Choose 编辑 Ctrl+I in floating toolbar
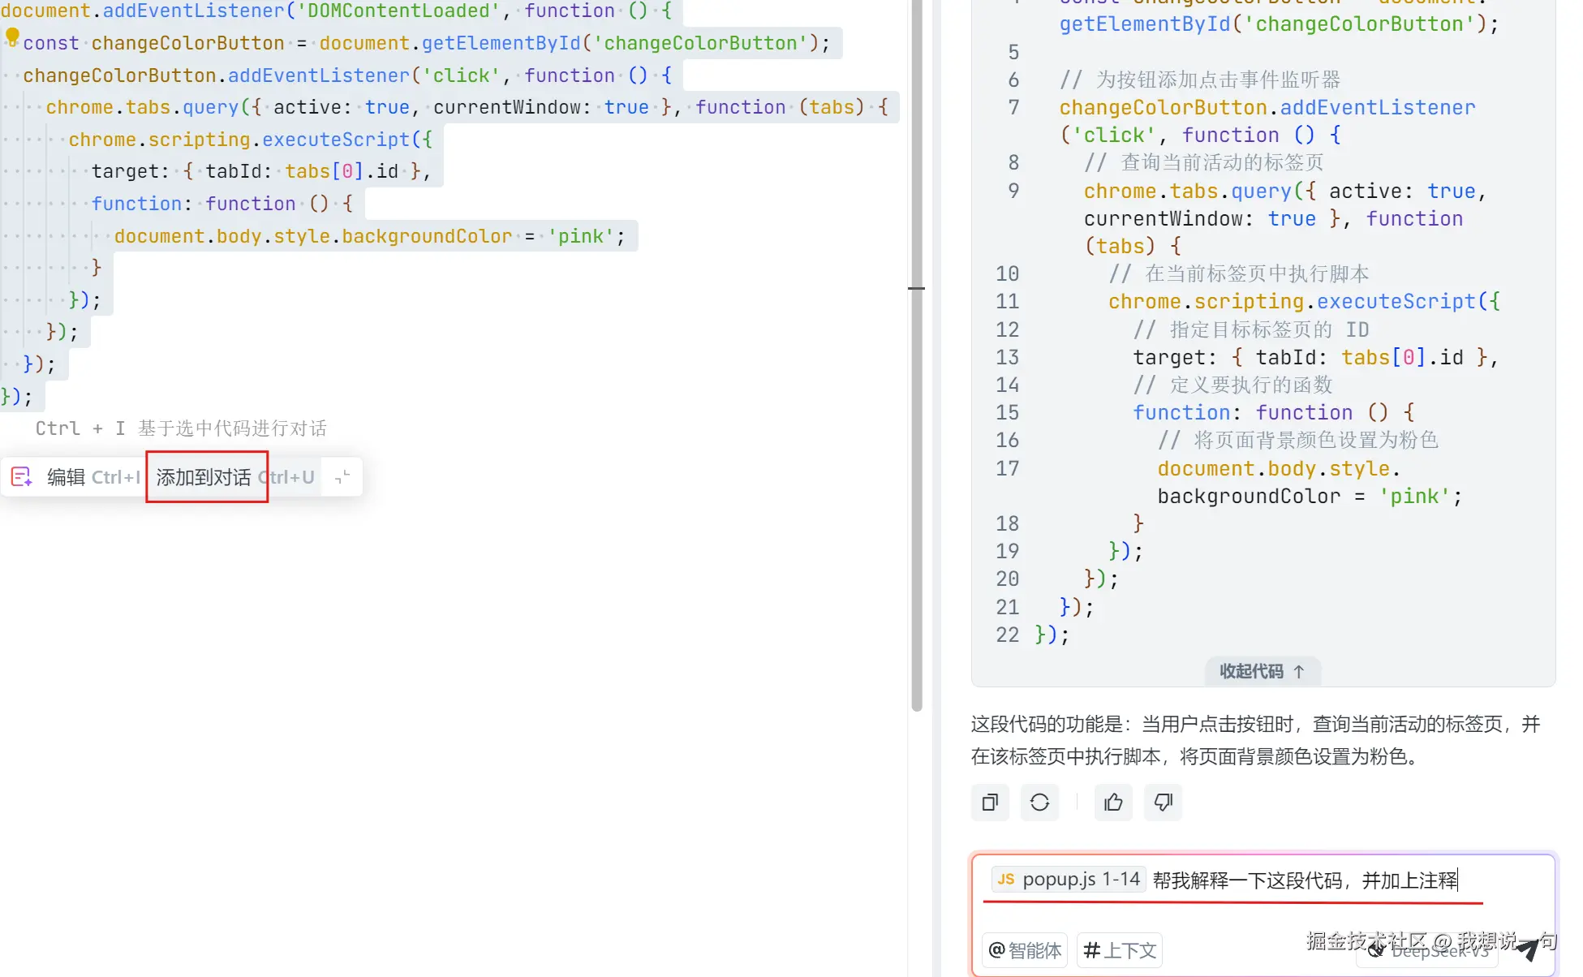1583x977 pixels. click(x=92, y=477)
